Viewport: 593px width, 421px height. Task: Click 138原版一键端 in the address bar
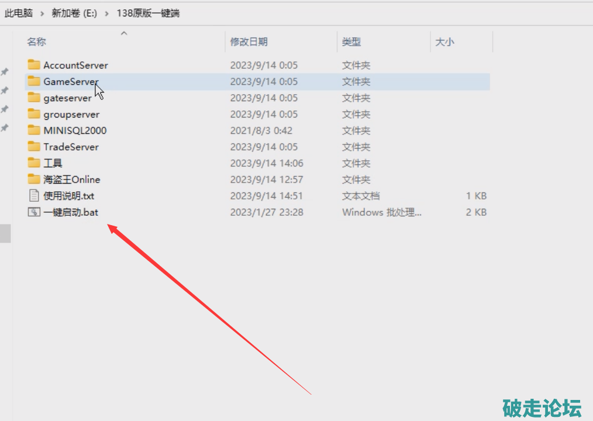point(147,13)
